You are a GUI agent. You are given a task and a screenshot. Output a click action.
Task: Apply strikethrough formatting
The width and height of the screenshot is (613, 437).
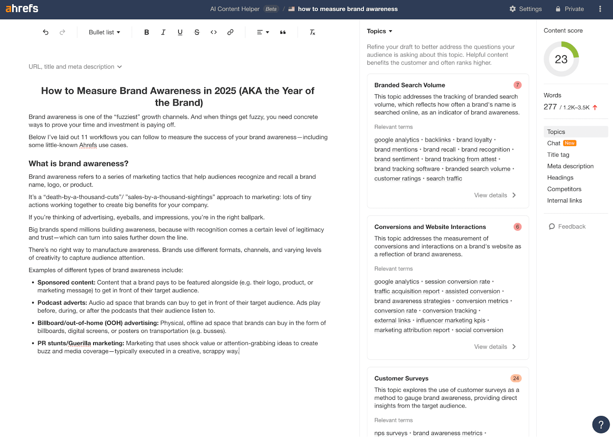tap(197, 32)
